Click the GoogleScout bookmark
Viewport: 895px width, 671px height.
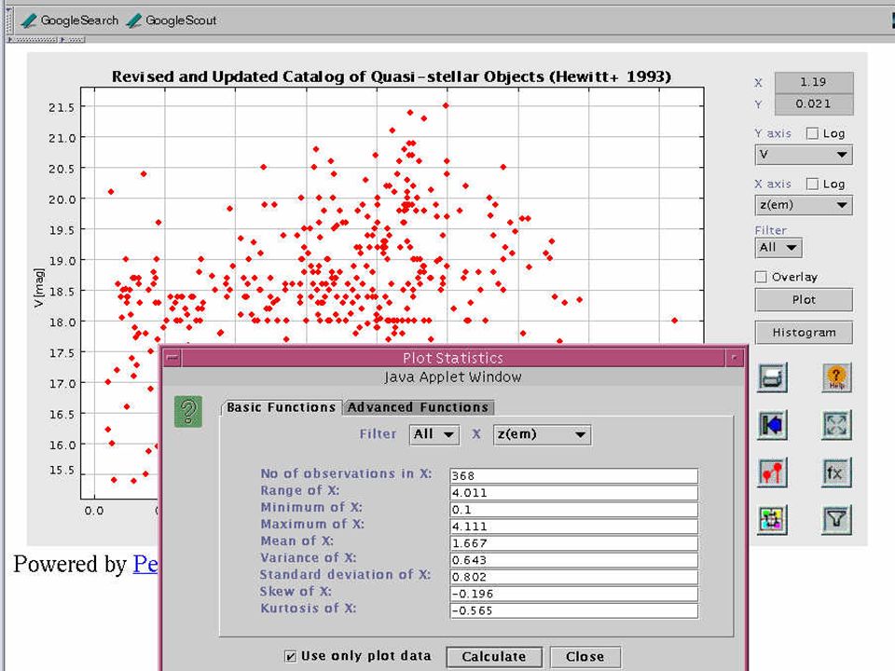point(172,21)
